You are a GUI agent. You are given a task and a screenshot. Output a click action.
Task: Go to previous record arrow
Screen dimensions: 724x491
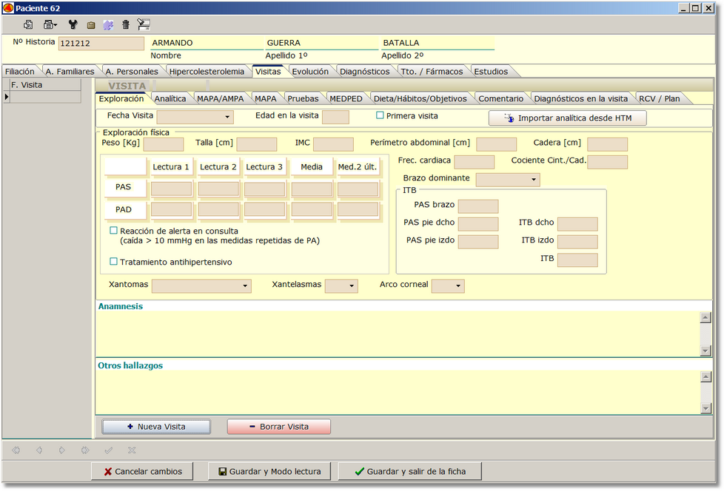(x=39, y=450)
